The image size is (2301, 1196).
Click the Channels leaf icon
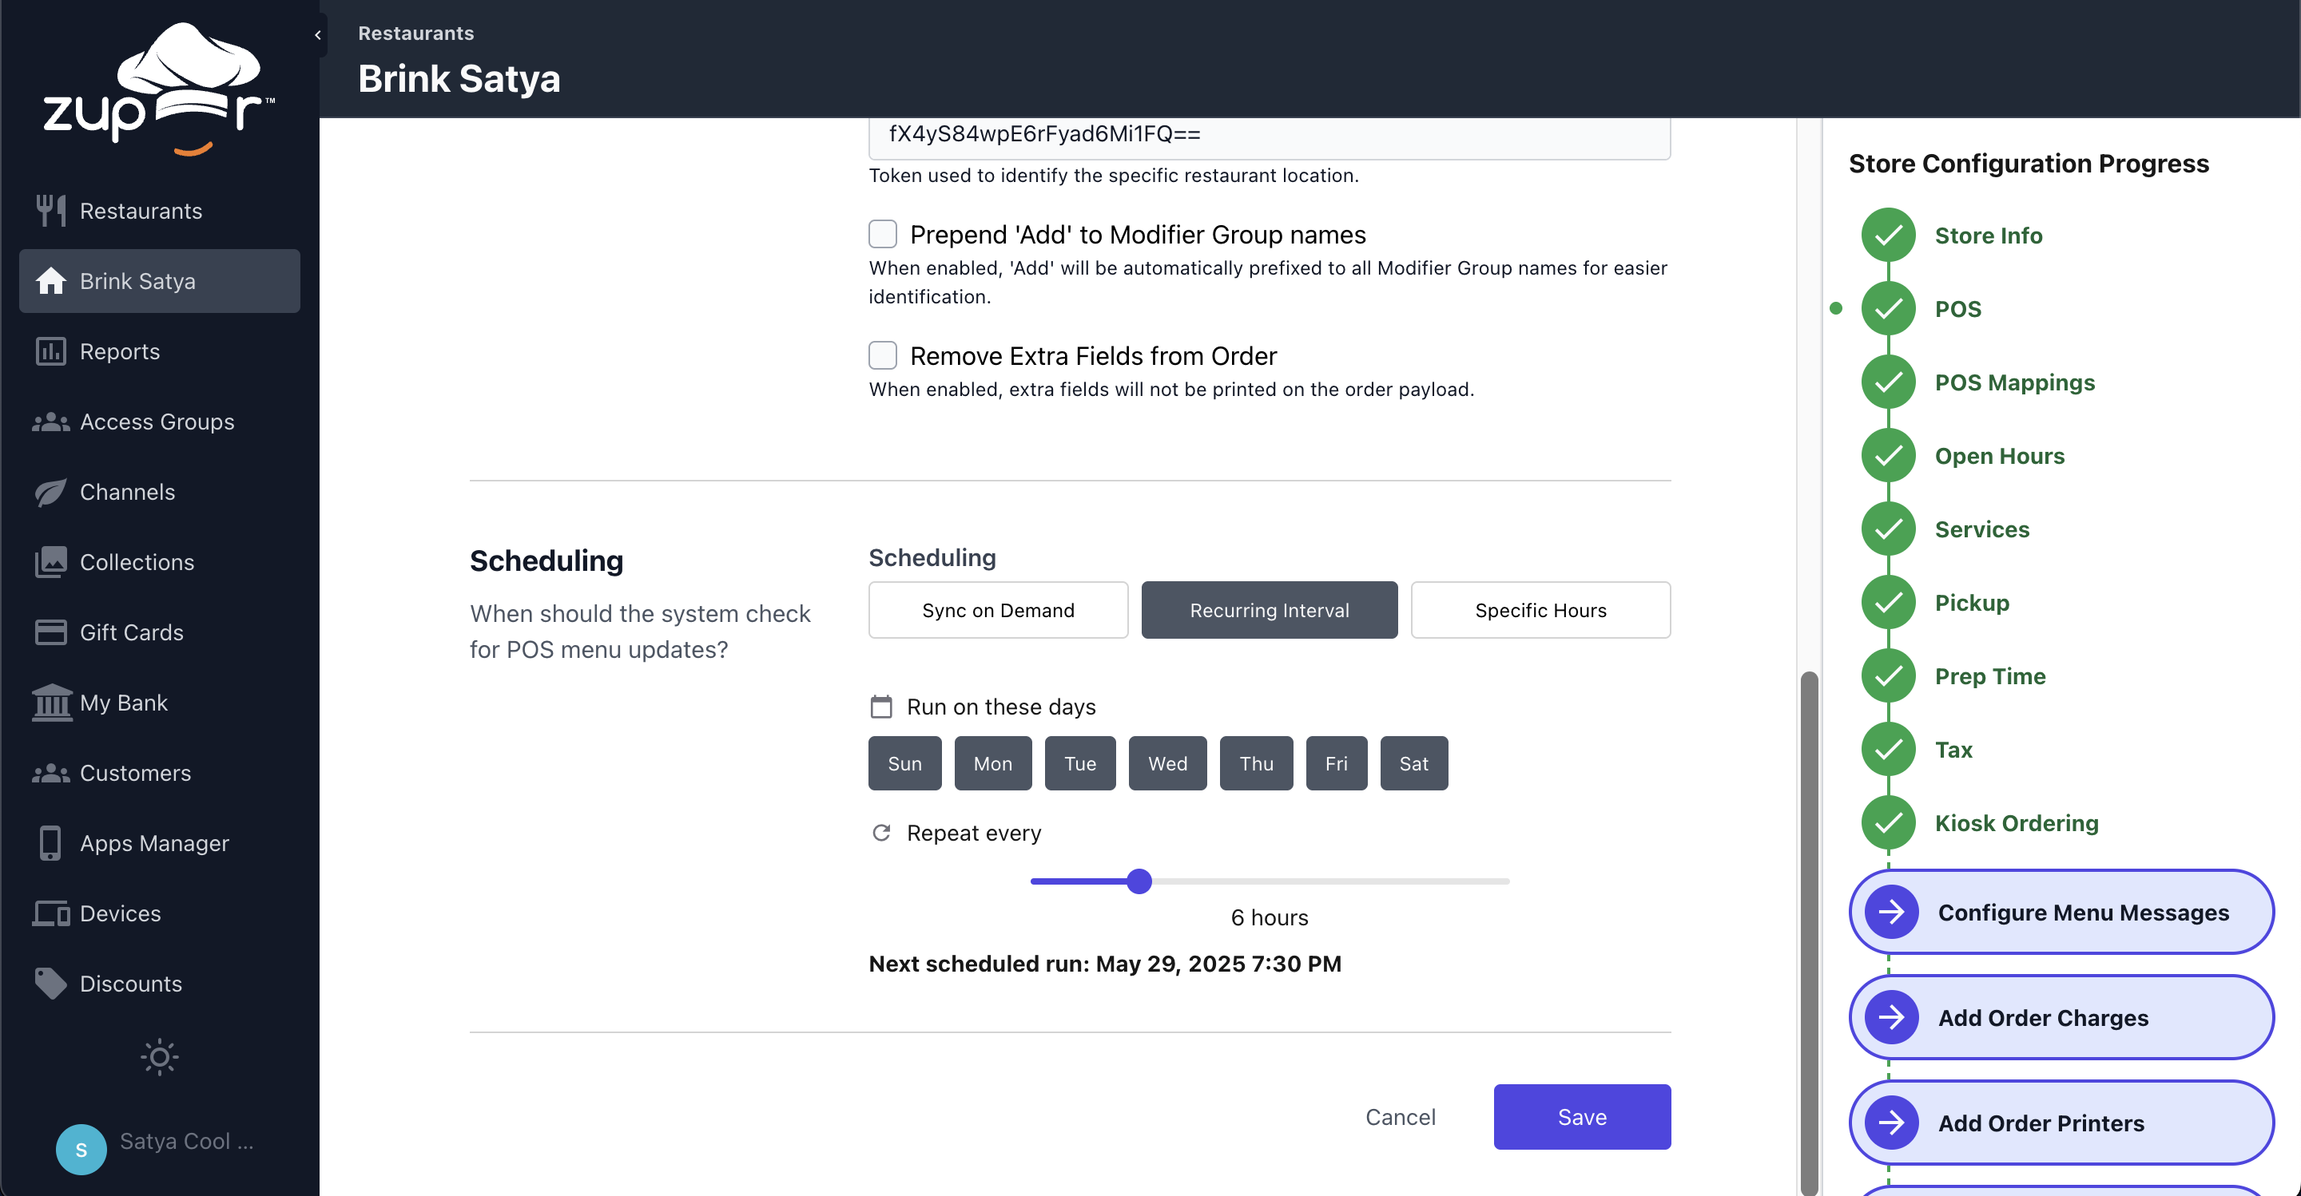click(x=50, y=492)
